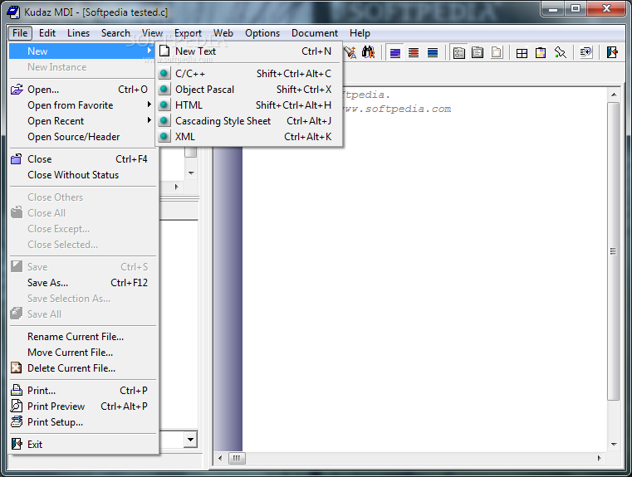Click the editor horizontal scrollbar right arrow

(x=600, y=458)
